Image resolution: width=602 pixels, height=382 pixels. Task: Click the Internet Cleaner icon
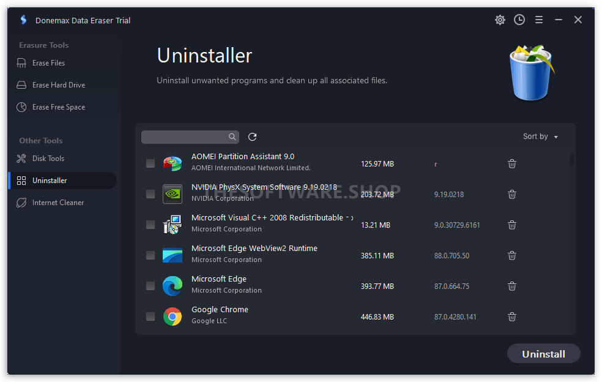[x=21, y=203]
